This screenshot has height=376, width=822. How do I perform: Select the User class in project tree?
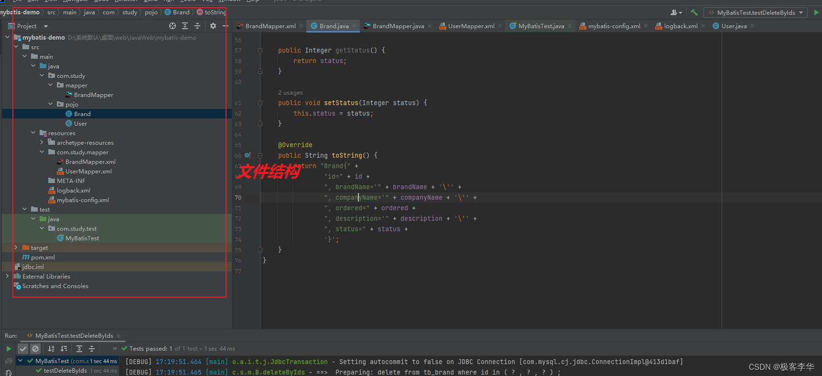tap(80, 123)
